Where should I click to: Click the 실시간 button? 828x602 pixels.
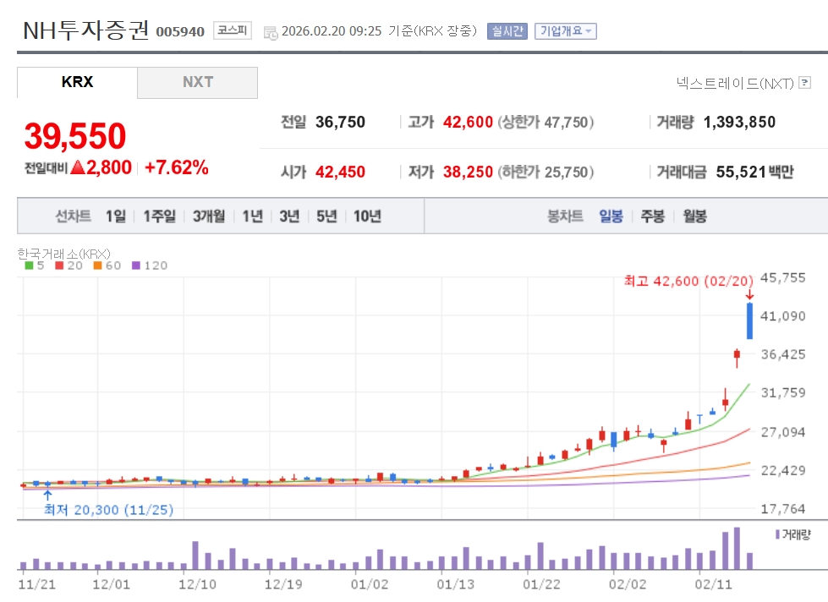(507, 31)
